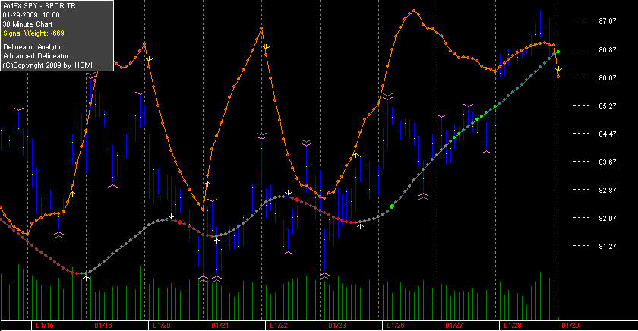Click the yellow up arrow at the 01/21 orange trough
This screenshot has width=638, height=331.
tap(207, 184)
